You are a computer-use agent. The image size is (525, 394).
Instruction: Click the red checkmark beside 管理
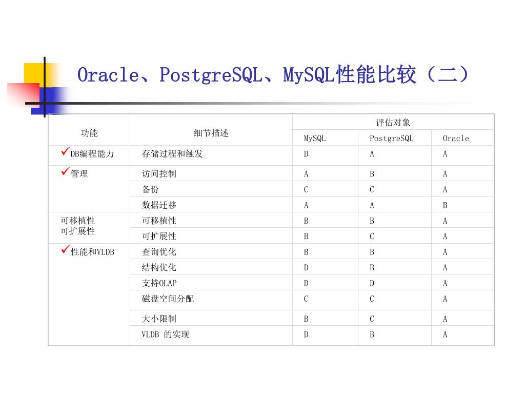tap(65, 171)
